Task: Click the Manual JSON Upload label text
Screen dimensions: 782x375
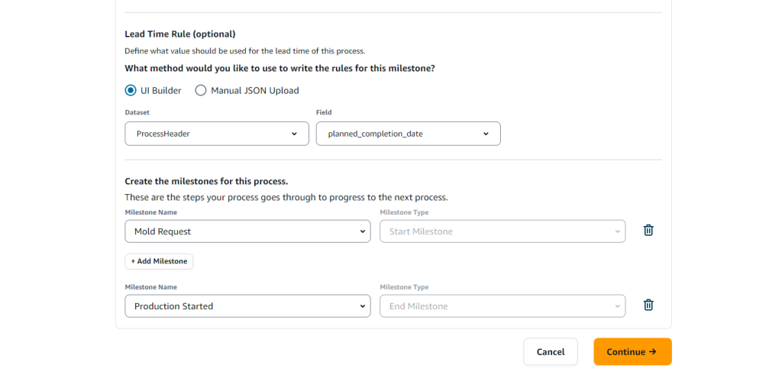Action: (254, 90)
